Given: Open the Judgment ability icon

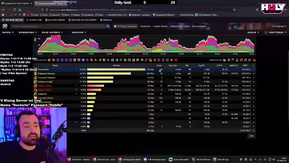Looking at the screenshot, I should pyautogui.click(x=35, y=94).
